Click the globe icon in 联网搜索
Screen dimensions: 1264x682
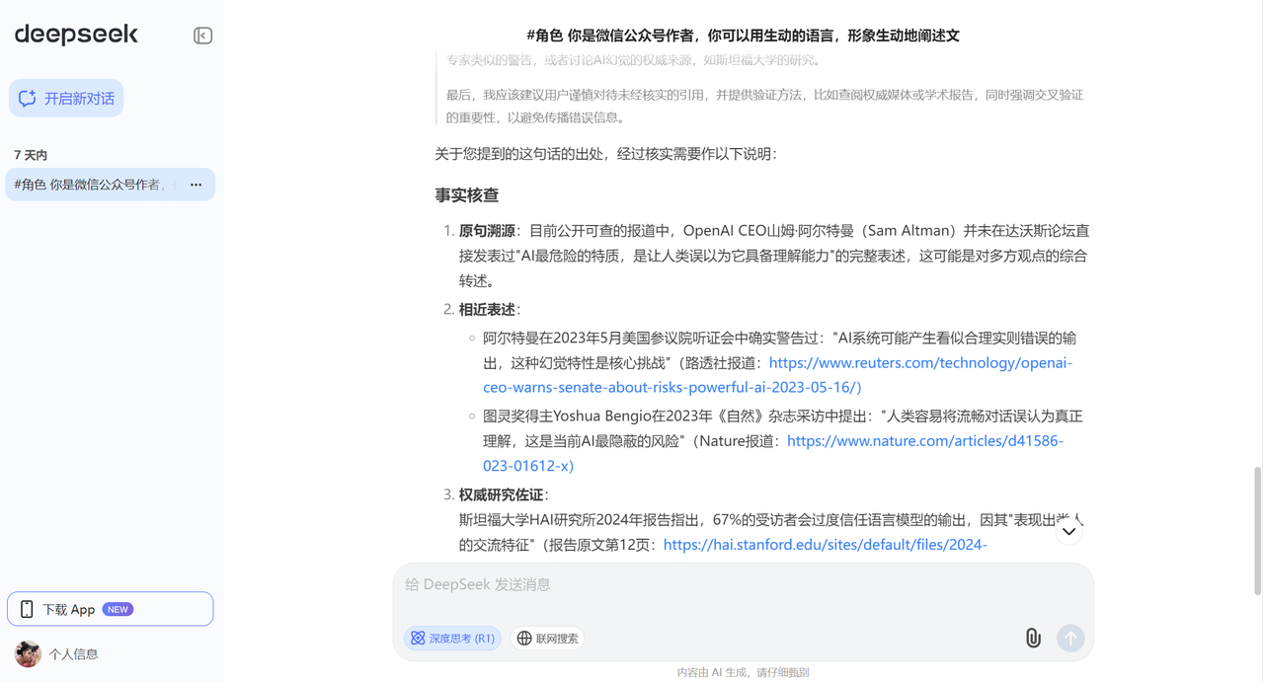click(x=524, y=639)
